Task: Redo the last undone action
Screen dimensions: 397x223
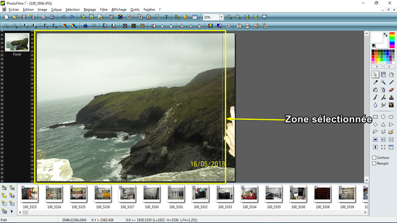Action: 72,17
